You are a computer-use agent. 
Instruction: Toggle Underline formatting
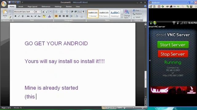pyautogui.click(x=23, y=16)
